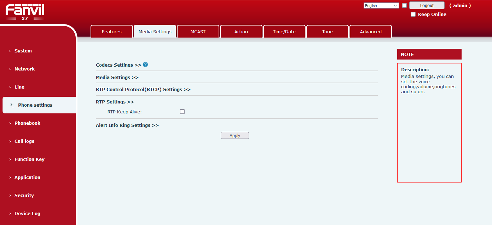Expand the Media Settings section
This screenshot has height=225, width=492.
click(x=117, y=77)
